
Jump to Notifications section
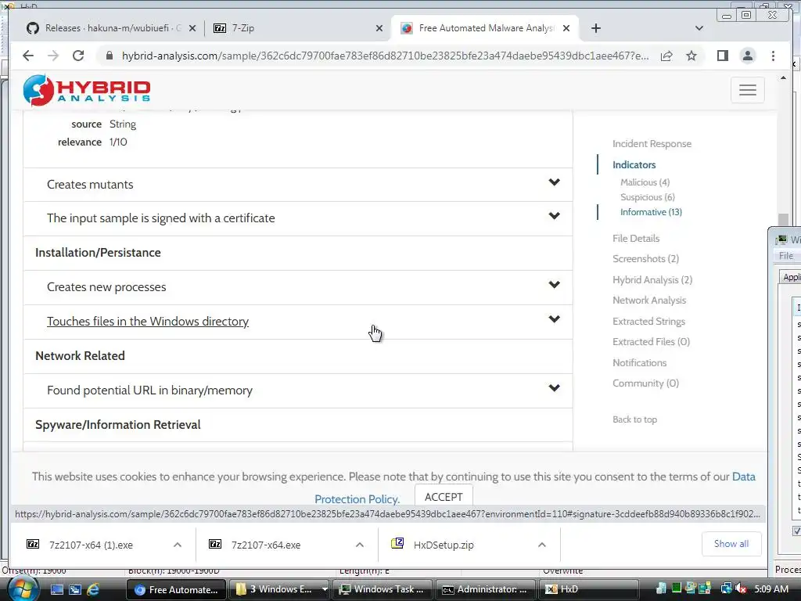point(640,362)
